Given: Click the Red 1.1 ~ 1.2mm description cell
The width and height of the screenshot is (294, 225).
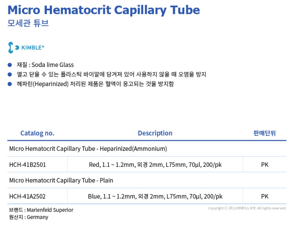Looking at the screenshot, I should point(155,165).
